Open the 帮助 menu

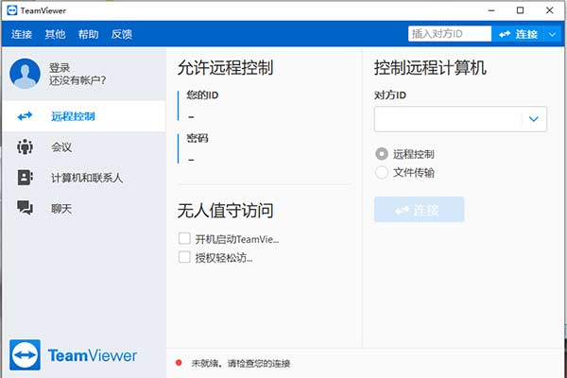tap(88, 34)
